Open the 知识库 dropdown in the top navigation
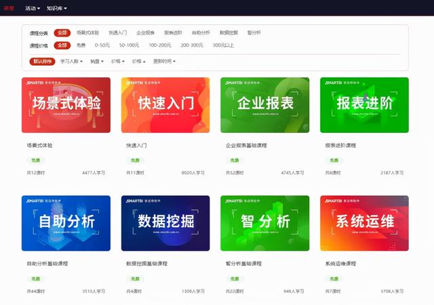 point(57,8)
